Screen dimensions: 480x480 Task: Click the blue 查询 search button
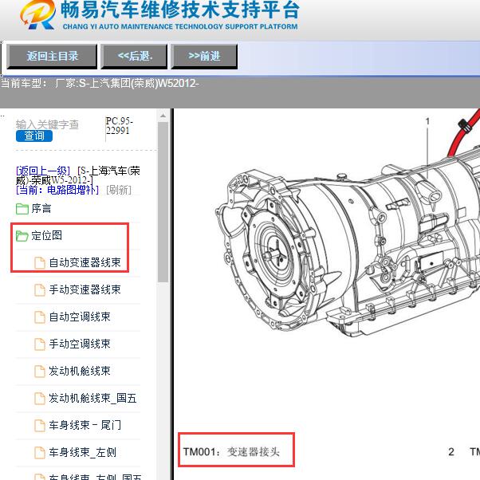[34, 136]
